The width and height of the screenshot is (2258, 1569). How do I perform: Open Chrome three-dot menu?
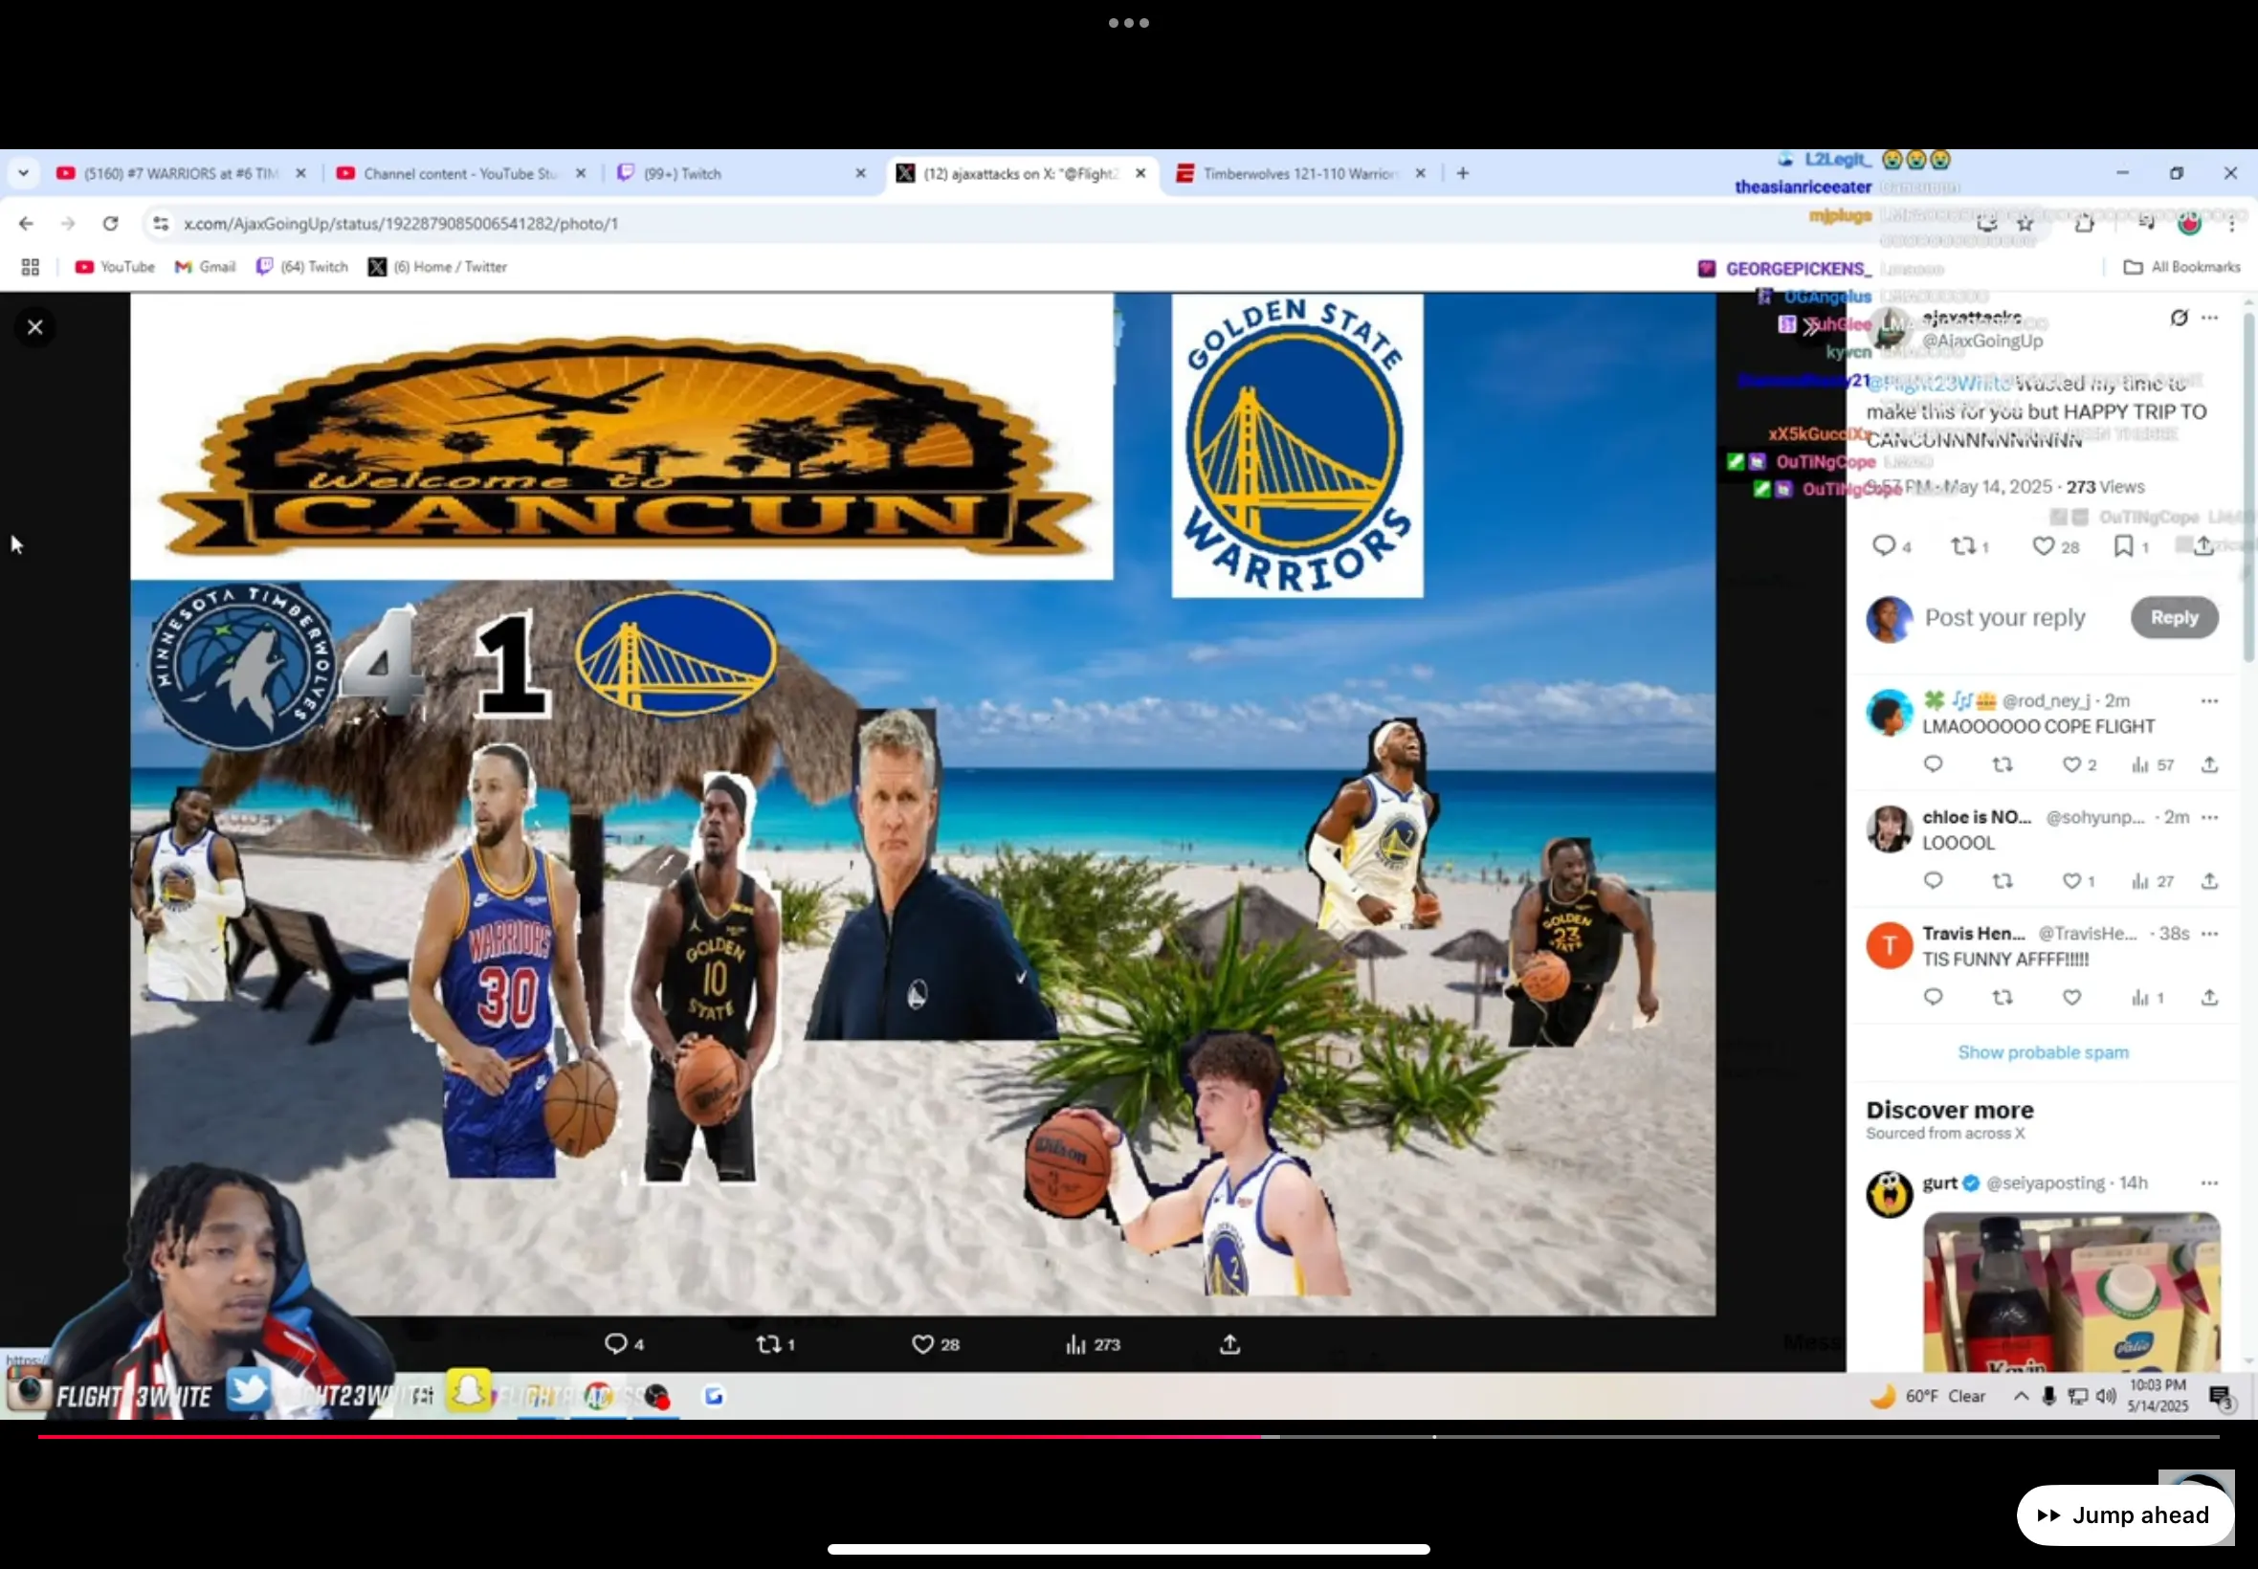[x=2232, y=224]
